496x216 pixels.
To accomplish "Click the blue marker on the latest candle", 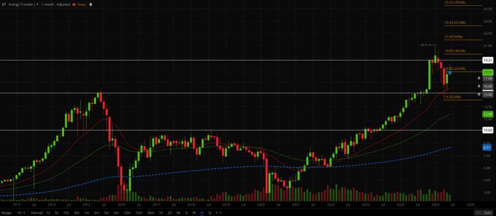I will [450, 73].
